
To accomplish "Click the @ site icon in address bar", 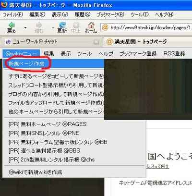I will 105,27.
